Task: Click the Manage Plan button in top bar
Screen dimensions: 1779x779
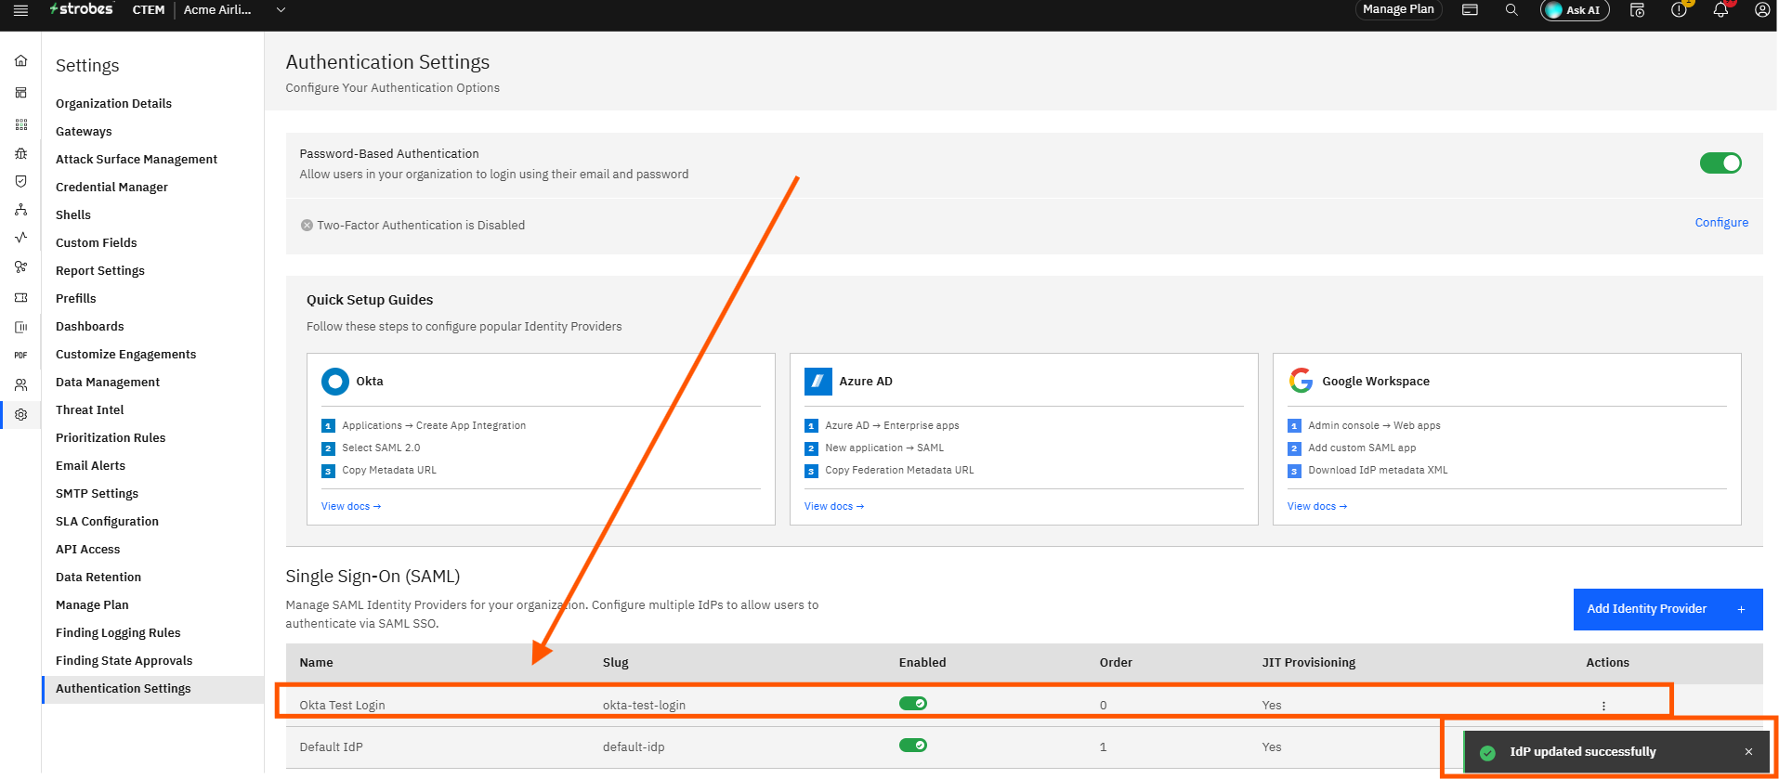Action: point(1398,9)
